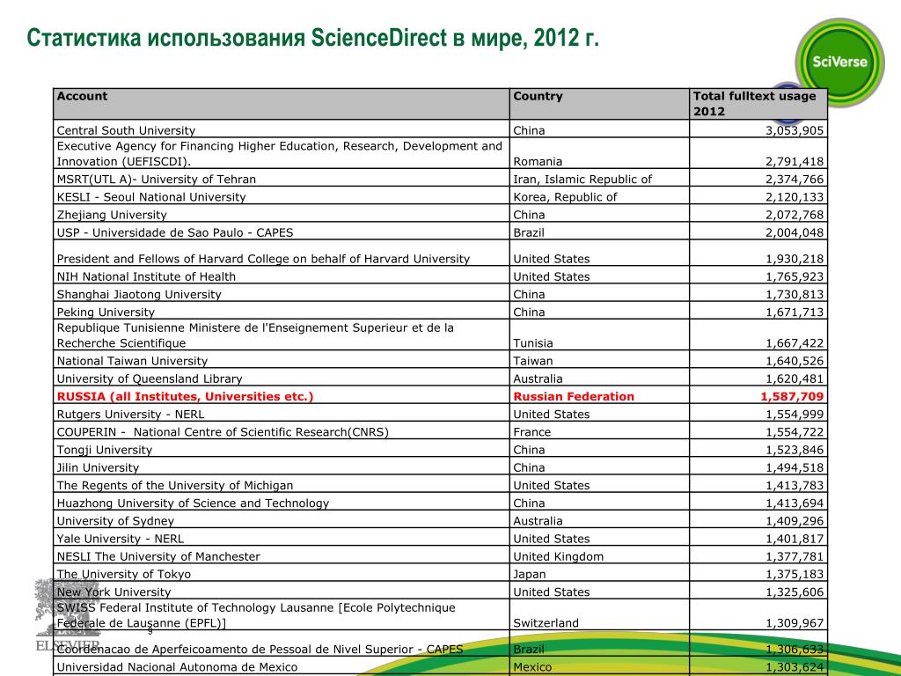Select the red 'RUSSIA (all Institutes, Universities etc.)' row
901x676 pixels.
click(440, 395)
